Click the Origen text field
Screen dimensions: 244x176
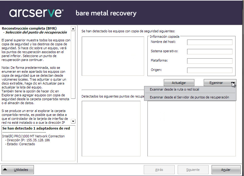pyautogui.click(x=209, y=70)
